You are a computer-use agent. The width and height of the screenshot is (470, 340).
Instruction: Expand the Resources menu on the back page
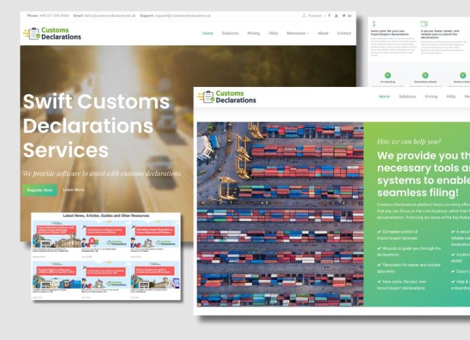pyautogui.click(x=298, y=33)
